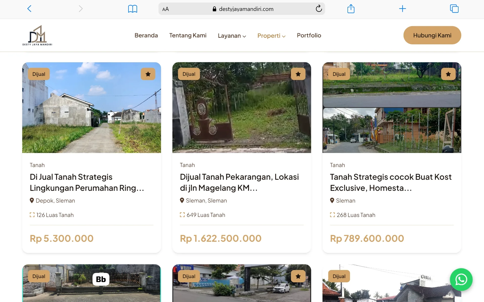
Task: Tap the AA reader text-size button
Action: pyautogui.click(x=166, y=9)
